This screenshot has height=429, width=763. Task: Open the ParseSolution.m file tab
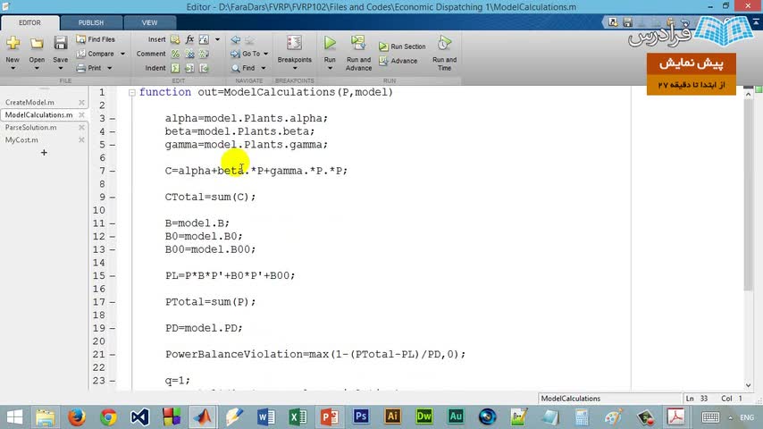(x=31, y=127)
